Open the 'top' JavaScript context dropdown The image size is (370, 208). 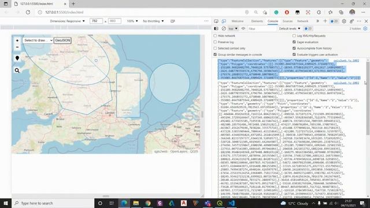click(233, 28)
